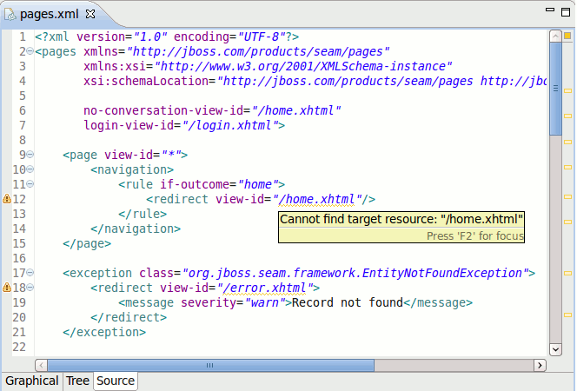Switch to the Tree tab
Image resolution: width=577 pixels, height=391 pixels.
pyautogui.click(x=77, y=381)
